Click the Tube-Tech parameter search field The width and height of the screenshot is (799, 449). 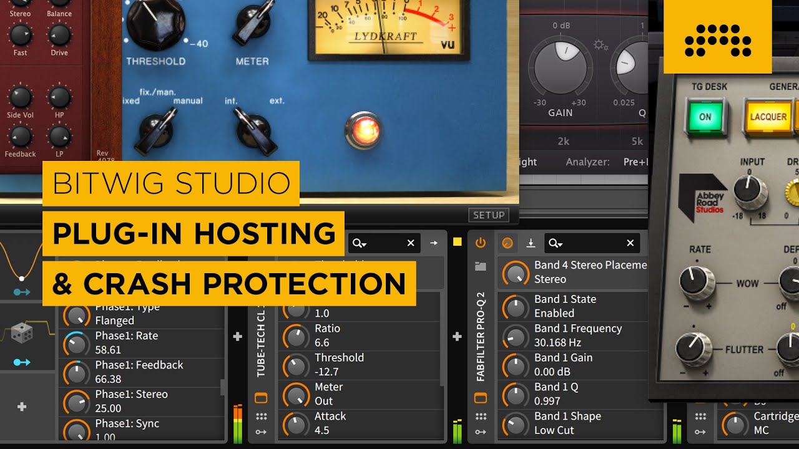pyautogui.click(x=385, y=243)
